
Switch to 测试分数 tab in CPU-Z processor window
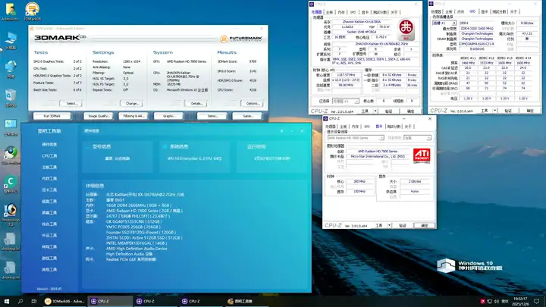pyautogui.click(x=380, y=12)
